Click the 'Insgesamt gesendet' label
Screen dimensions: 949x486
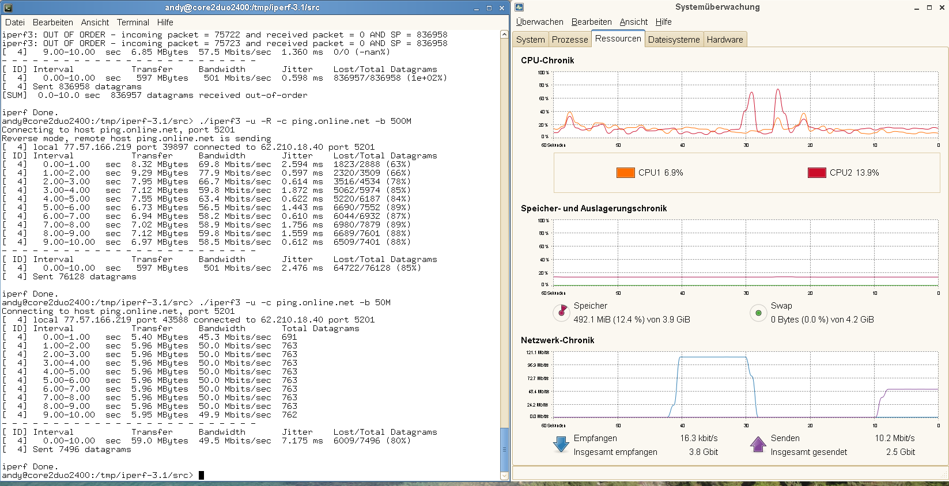tap(809, 452)
